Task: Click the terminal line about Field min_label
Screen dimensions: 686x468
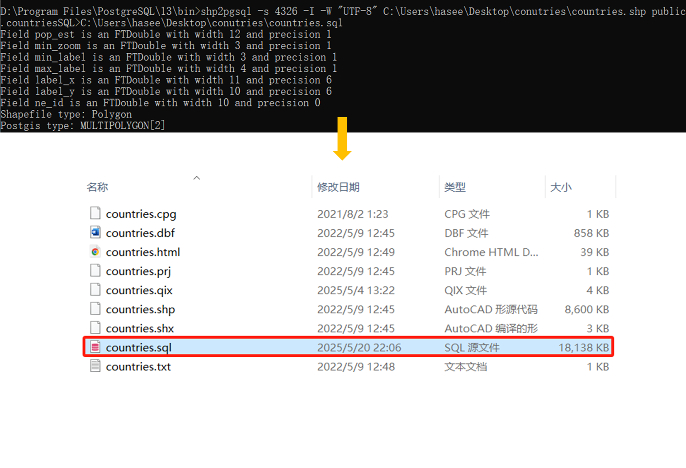Action: (x=169, y=57)
